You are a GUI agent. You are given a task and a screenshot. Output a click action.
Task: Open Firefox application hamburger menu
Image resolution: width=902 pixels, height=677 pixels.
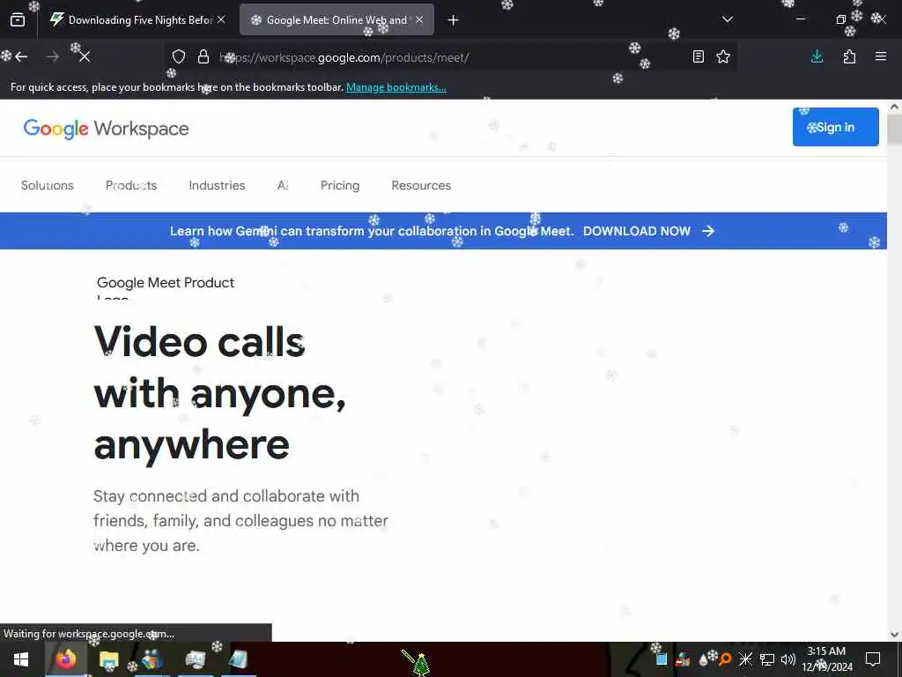[881, 56]
